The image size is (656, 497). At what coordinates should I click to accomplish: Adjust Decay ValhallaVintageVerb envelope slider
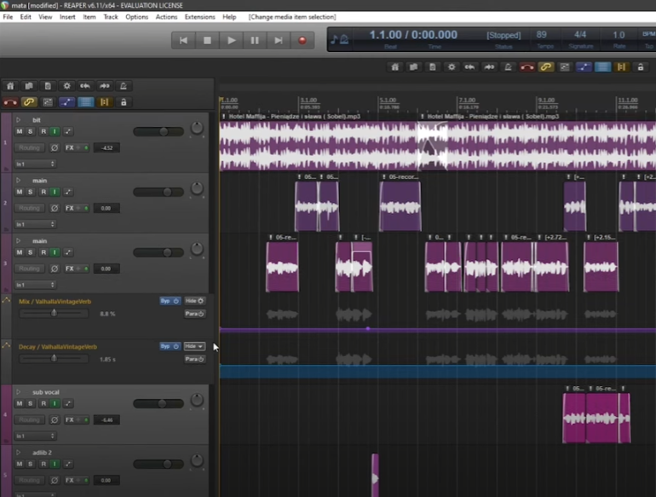[54, 358]
